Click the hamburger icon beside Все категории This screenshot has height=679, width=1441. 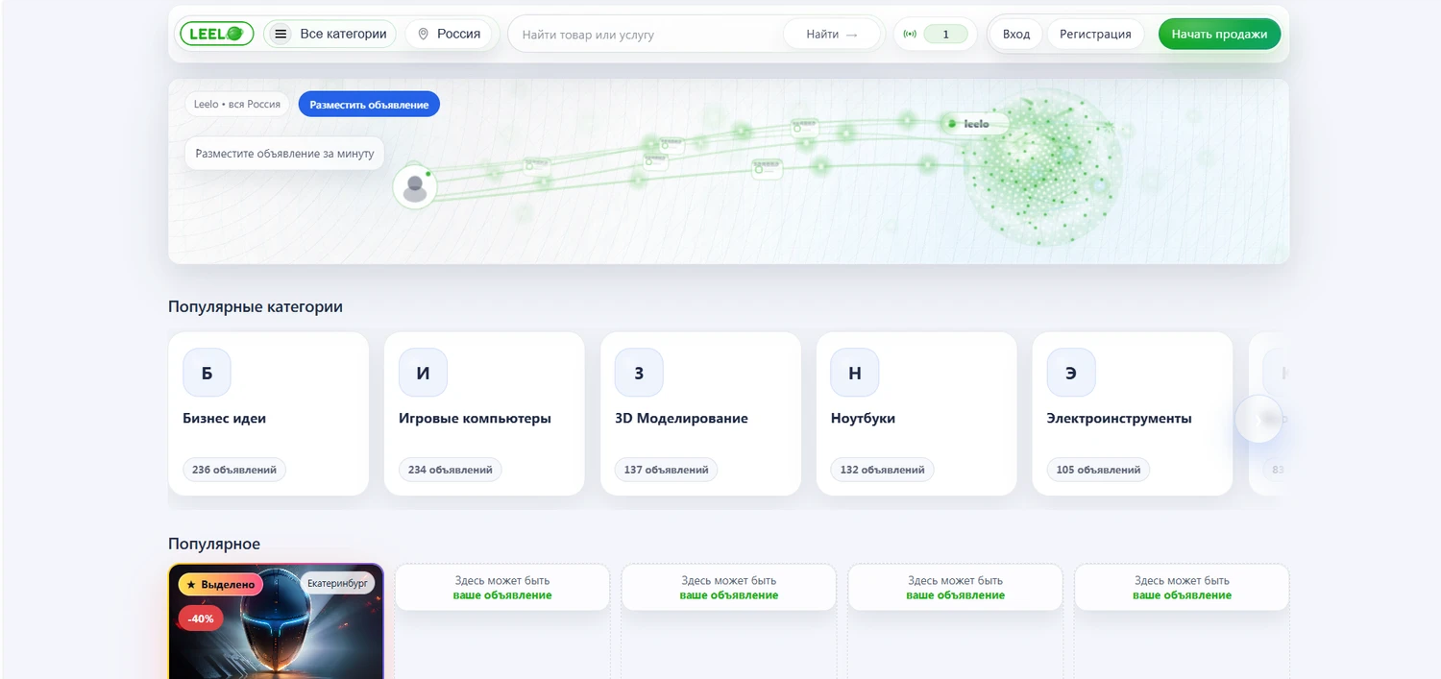pos(281,34)
